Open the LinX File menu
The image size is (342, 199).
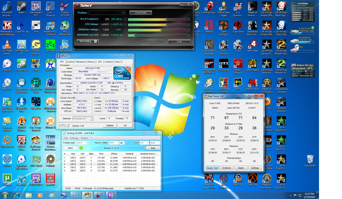(x=66, y=138)
